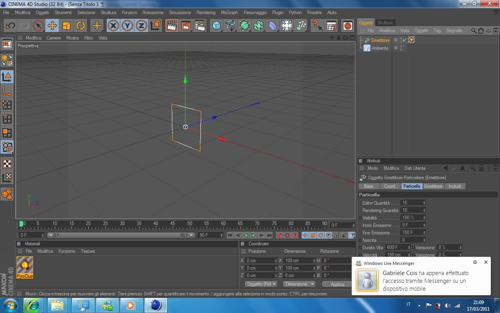Open the Dimensione mode dropdown
500x313 pixels.
click(x=299, y=284)
